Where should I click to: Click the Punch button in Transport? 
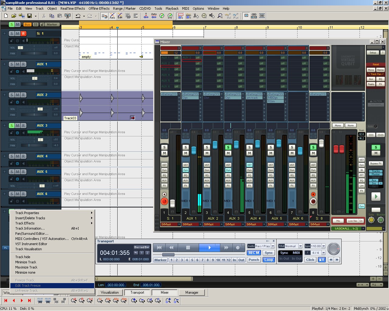tap(254, 260)
